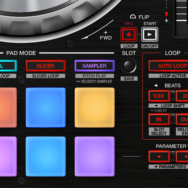Activate SLICER pad mode
188x188 pixels.
point(46,66)
